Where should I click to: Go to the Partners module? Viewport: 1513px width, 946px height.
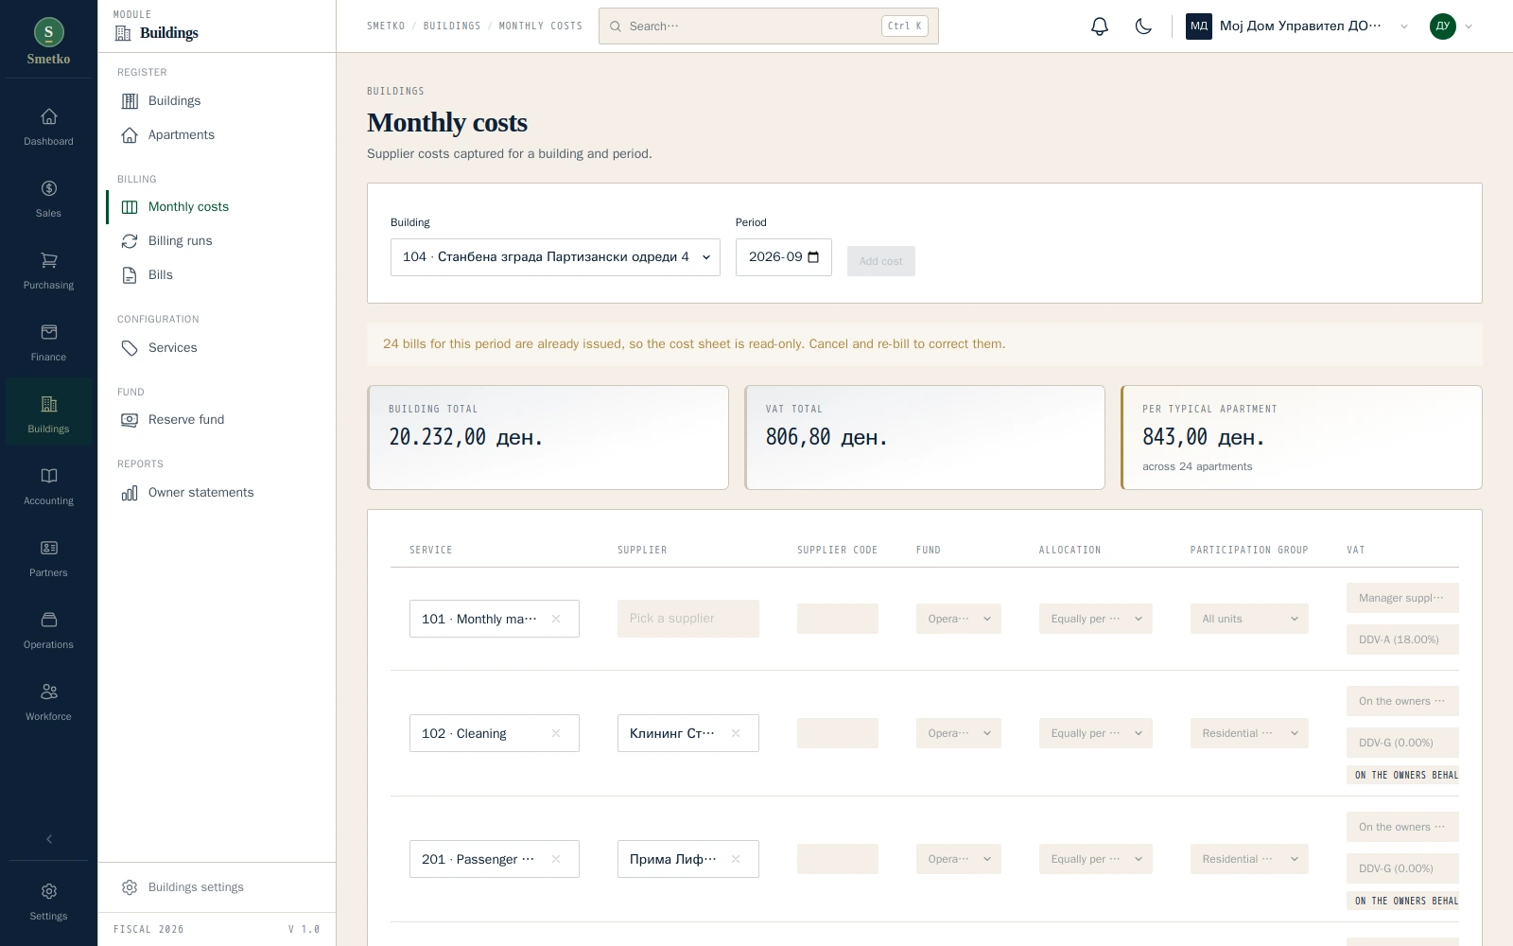click(48, 559)
